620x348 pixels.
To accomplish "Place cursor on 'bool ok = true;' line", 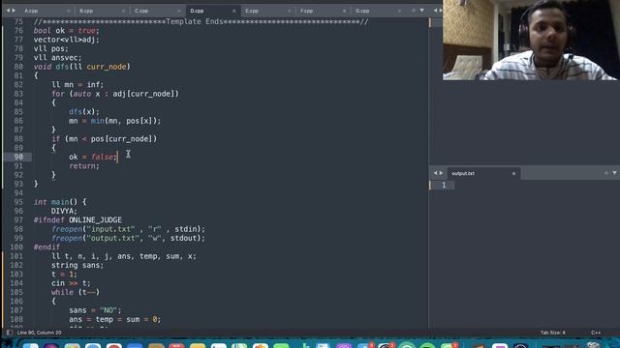I will point(67,30).
